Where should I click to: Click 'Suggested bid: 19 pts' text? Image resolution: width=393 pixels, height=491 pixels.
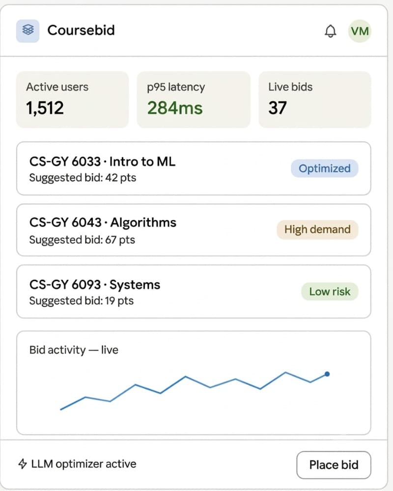point(82,301)
